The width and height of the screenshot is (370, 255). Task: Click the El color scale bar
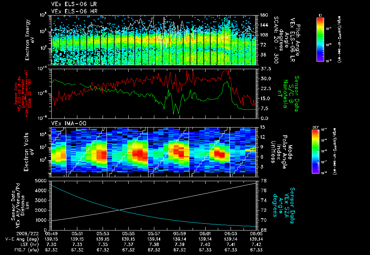tap(320, 40)
